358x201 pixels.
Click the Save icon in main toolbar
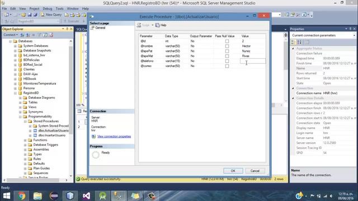(30, 15)
